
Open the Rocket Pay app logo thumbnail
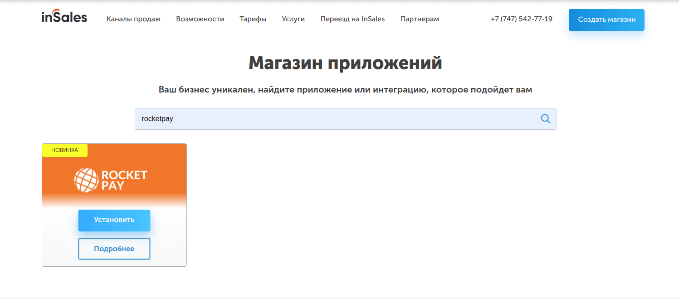pyautogui.click(x=111, y=180)
